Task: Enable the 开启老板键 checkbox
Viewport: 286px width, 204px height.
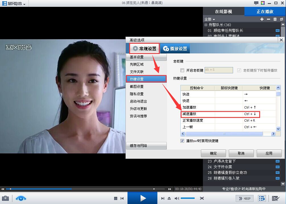Action: (182, 70)
